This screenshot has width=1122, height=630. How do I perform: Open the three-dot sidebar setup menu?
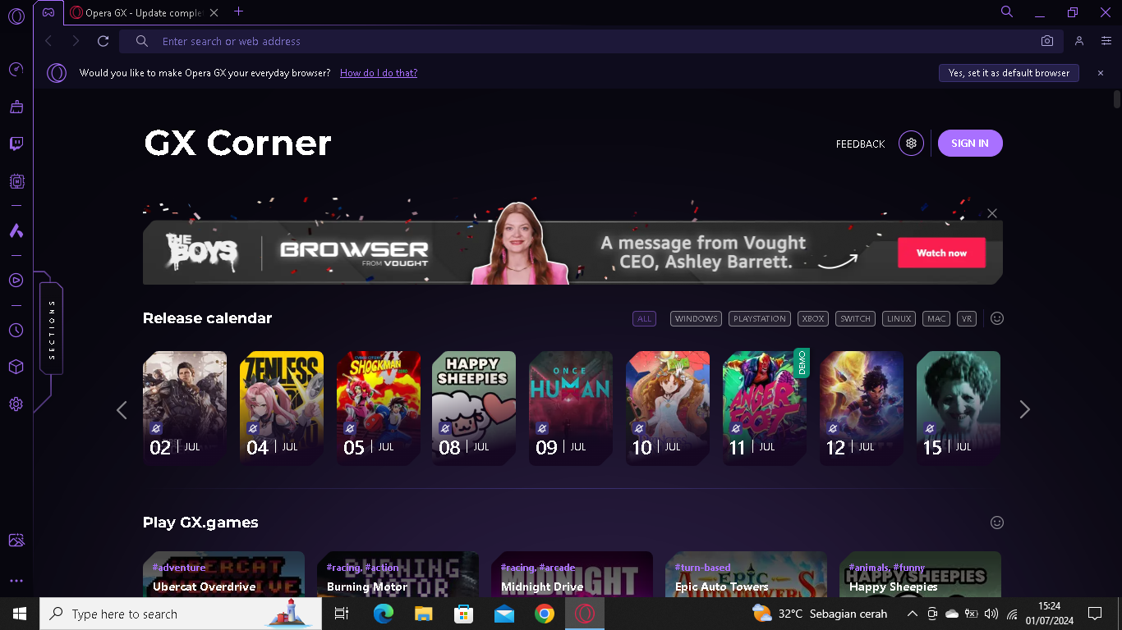coord(16,581)
